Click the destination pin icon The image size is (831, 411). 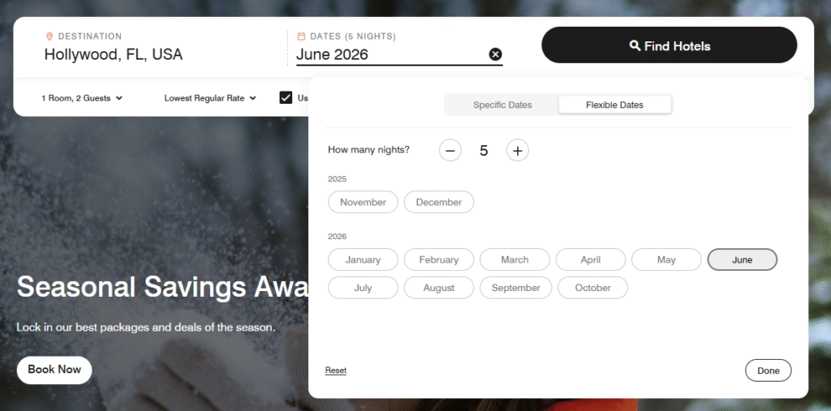coord(50,36)
